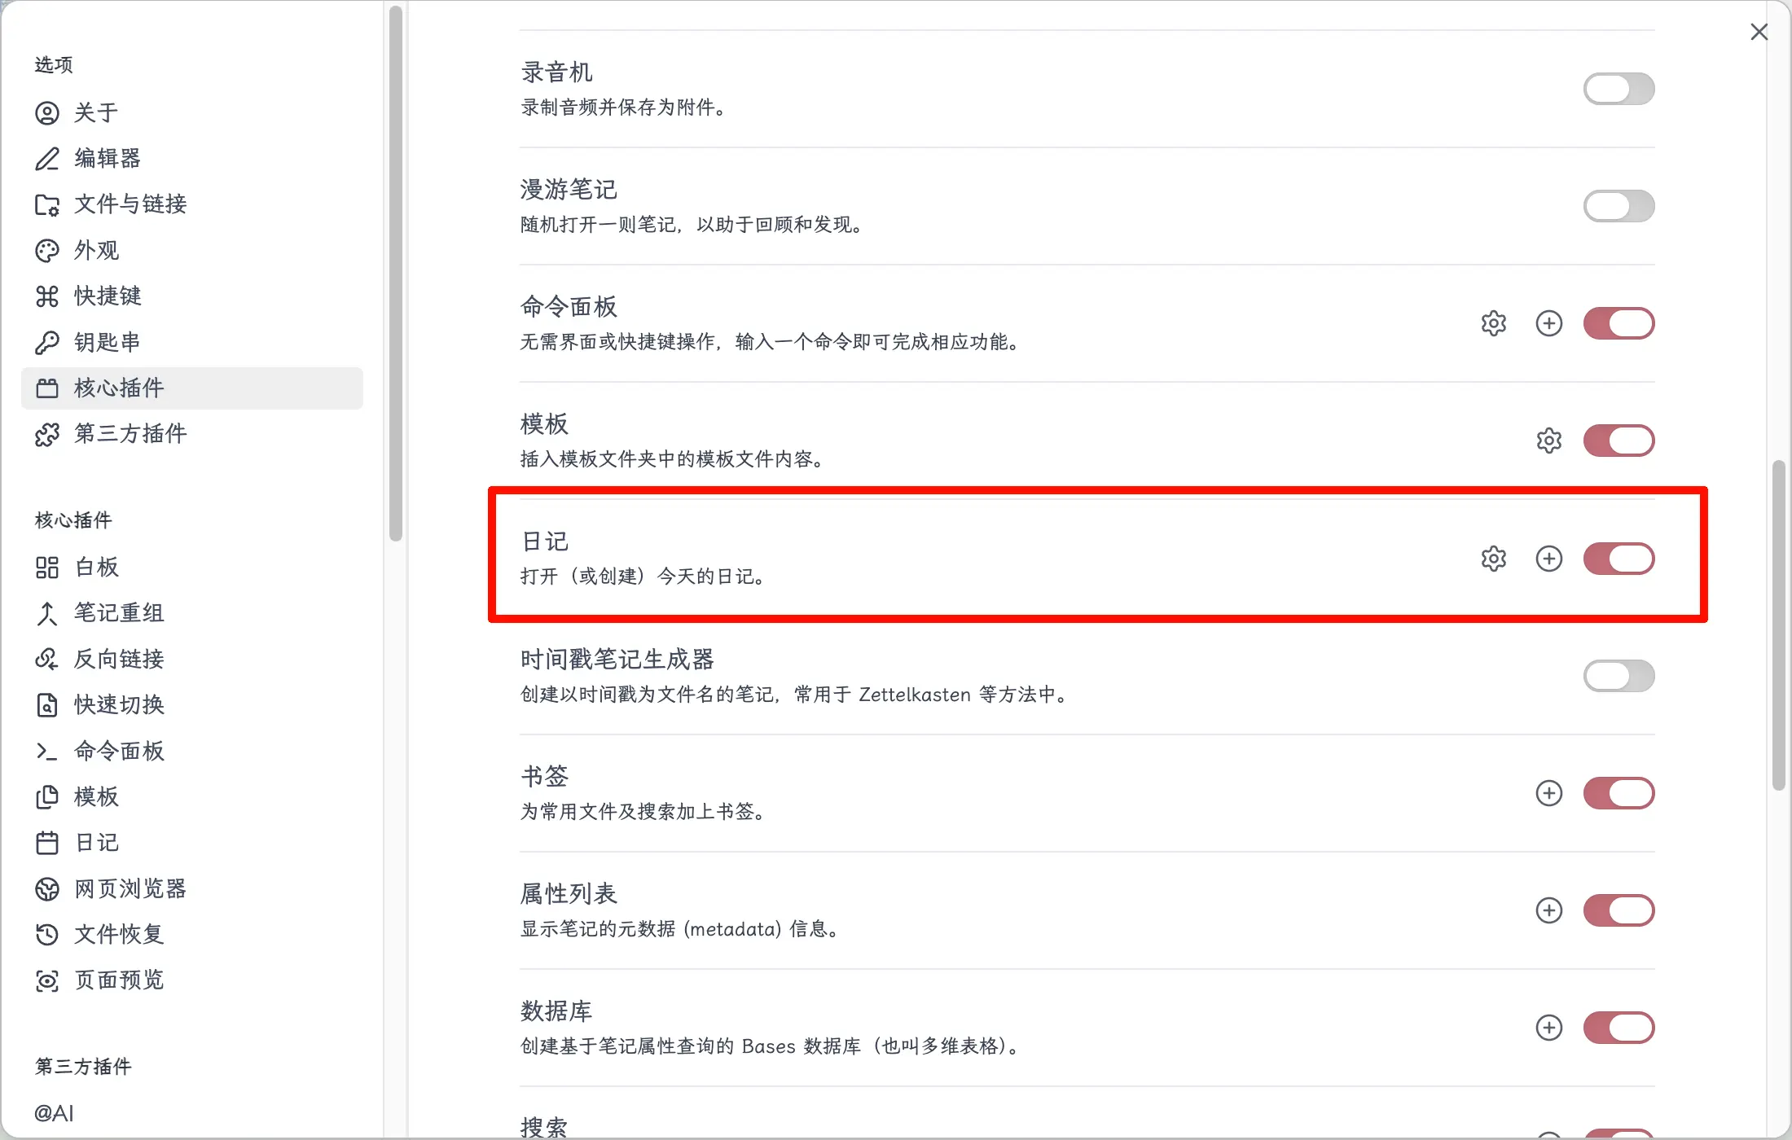The image size is (1792, 1140).
Task: Close the settings dialog
Action: point(1759,32)
